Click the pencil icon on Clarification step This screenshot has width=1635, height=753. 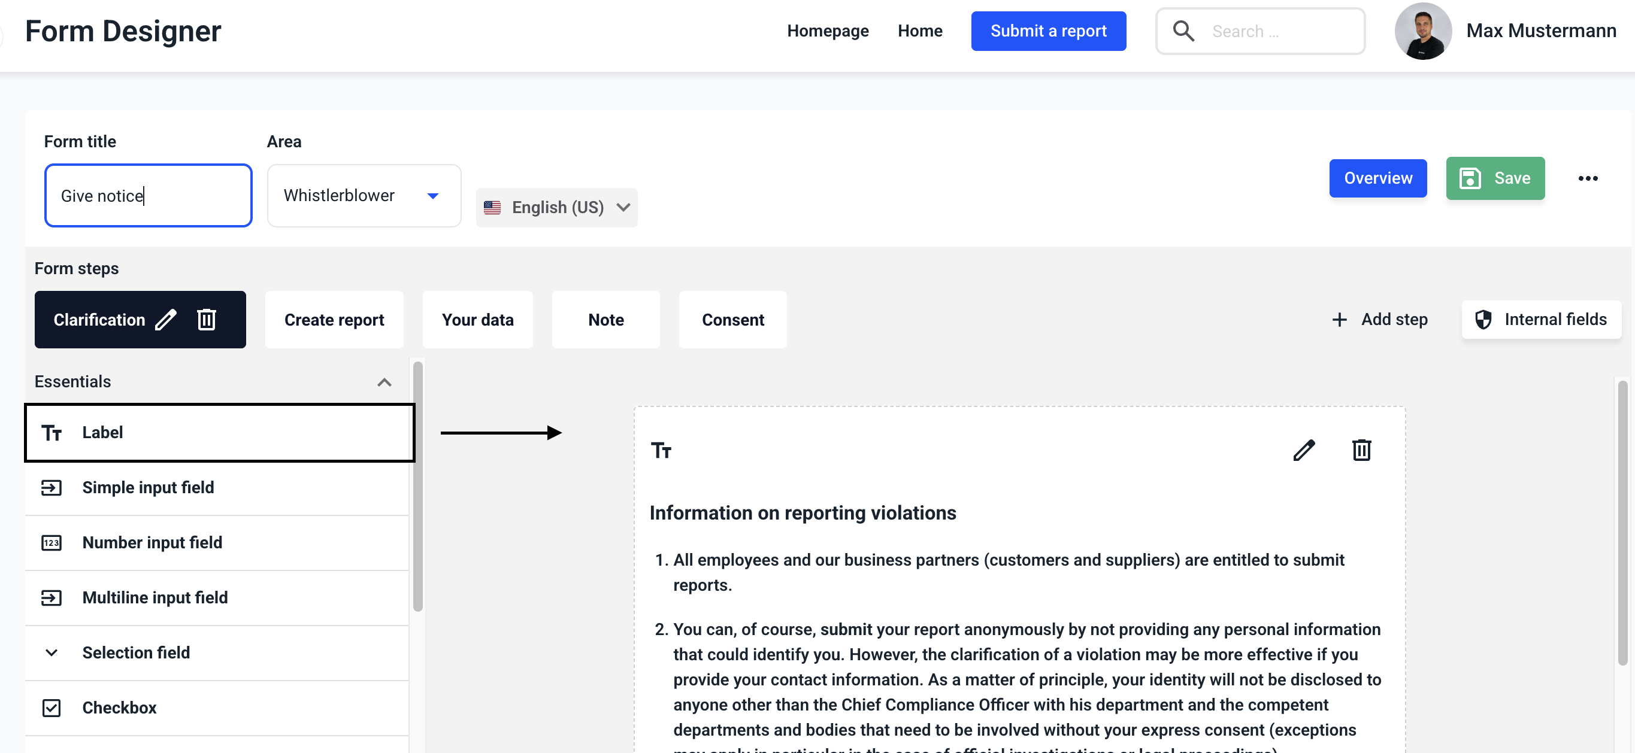(166, 320)
